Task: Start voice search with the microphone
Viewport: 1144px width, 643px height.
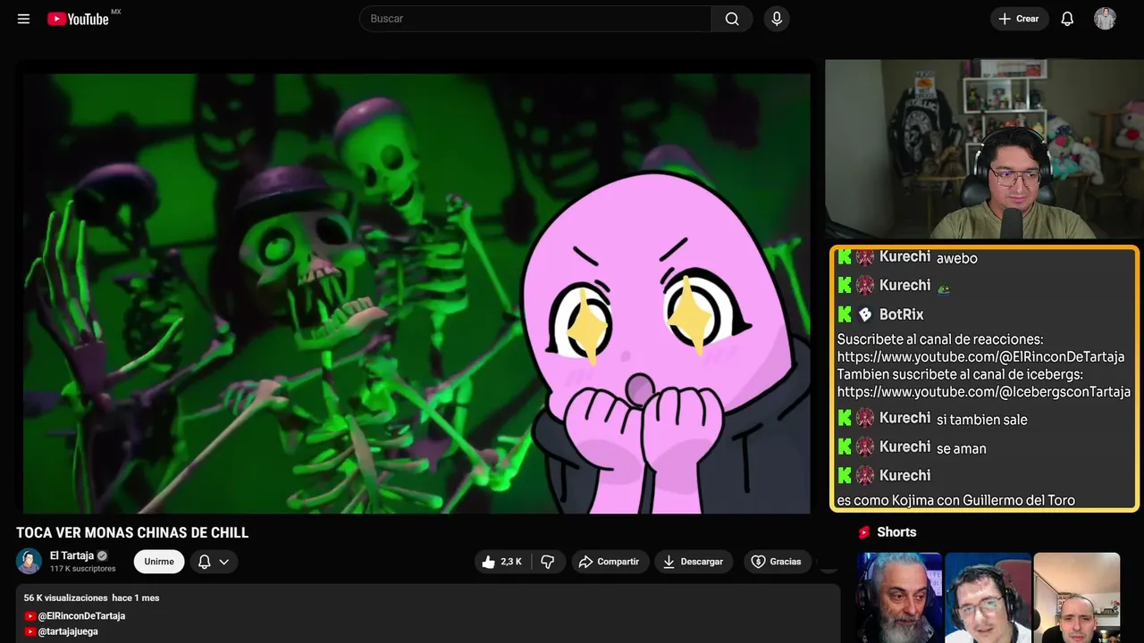Action: click(x=777, y=19)
